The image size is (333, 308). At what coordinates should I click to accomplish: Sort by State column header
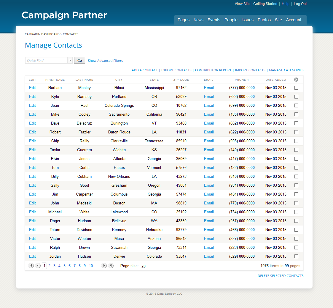[154, 80]
